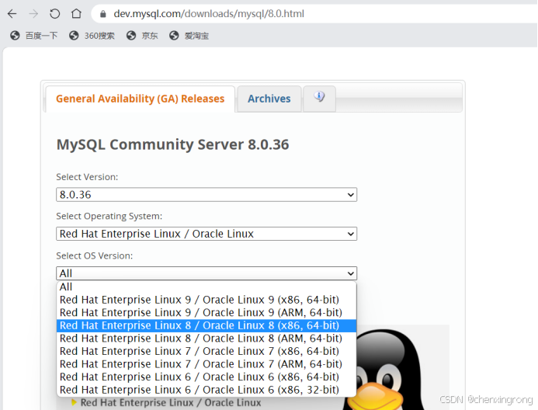The image size is (538, 410).
Task: Open the 360搜索 bookmark
Action: (x=92, y=36)
